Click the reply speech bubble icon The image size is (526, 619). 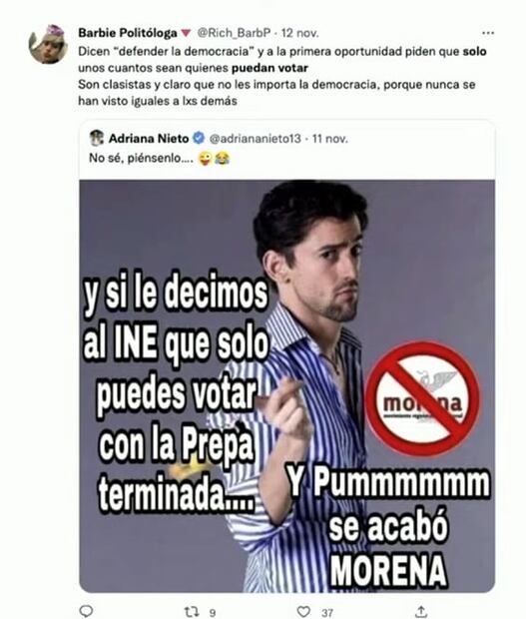(86, 611)
